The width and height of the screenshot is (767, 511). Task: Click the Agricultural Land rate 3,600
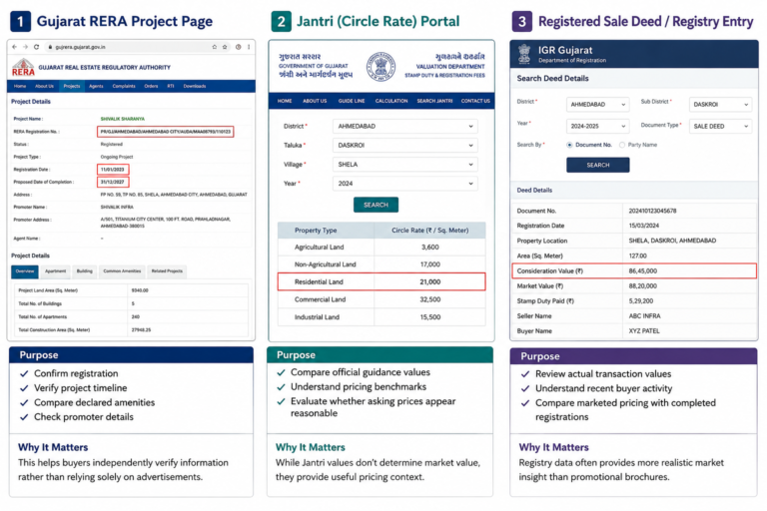[430, 248]
